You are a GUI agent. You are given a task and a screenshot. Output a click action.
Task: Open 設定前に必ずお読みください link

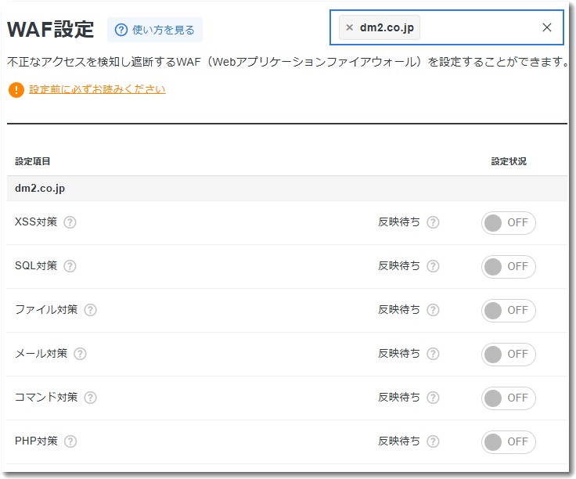(x=97, y=89)
